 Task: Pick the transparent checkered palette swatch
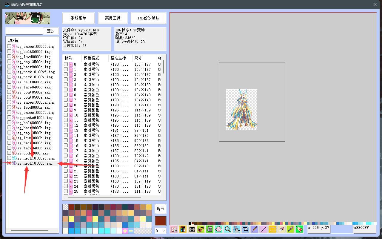(x=65, y=207)
